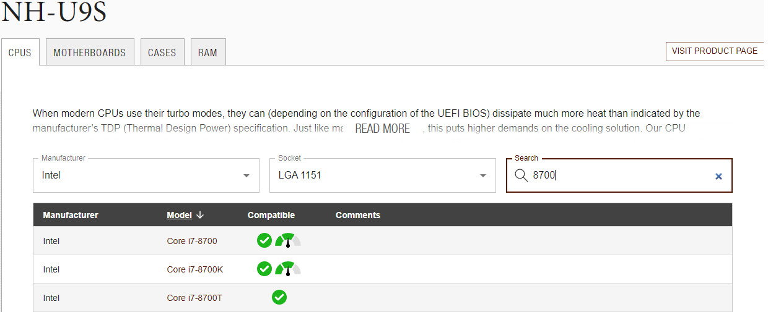The image size is (768, 312).
Task: Click performance gauge icon for Core i7-8700K
Action: 287,269
